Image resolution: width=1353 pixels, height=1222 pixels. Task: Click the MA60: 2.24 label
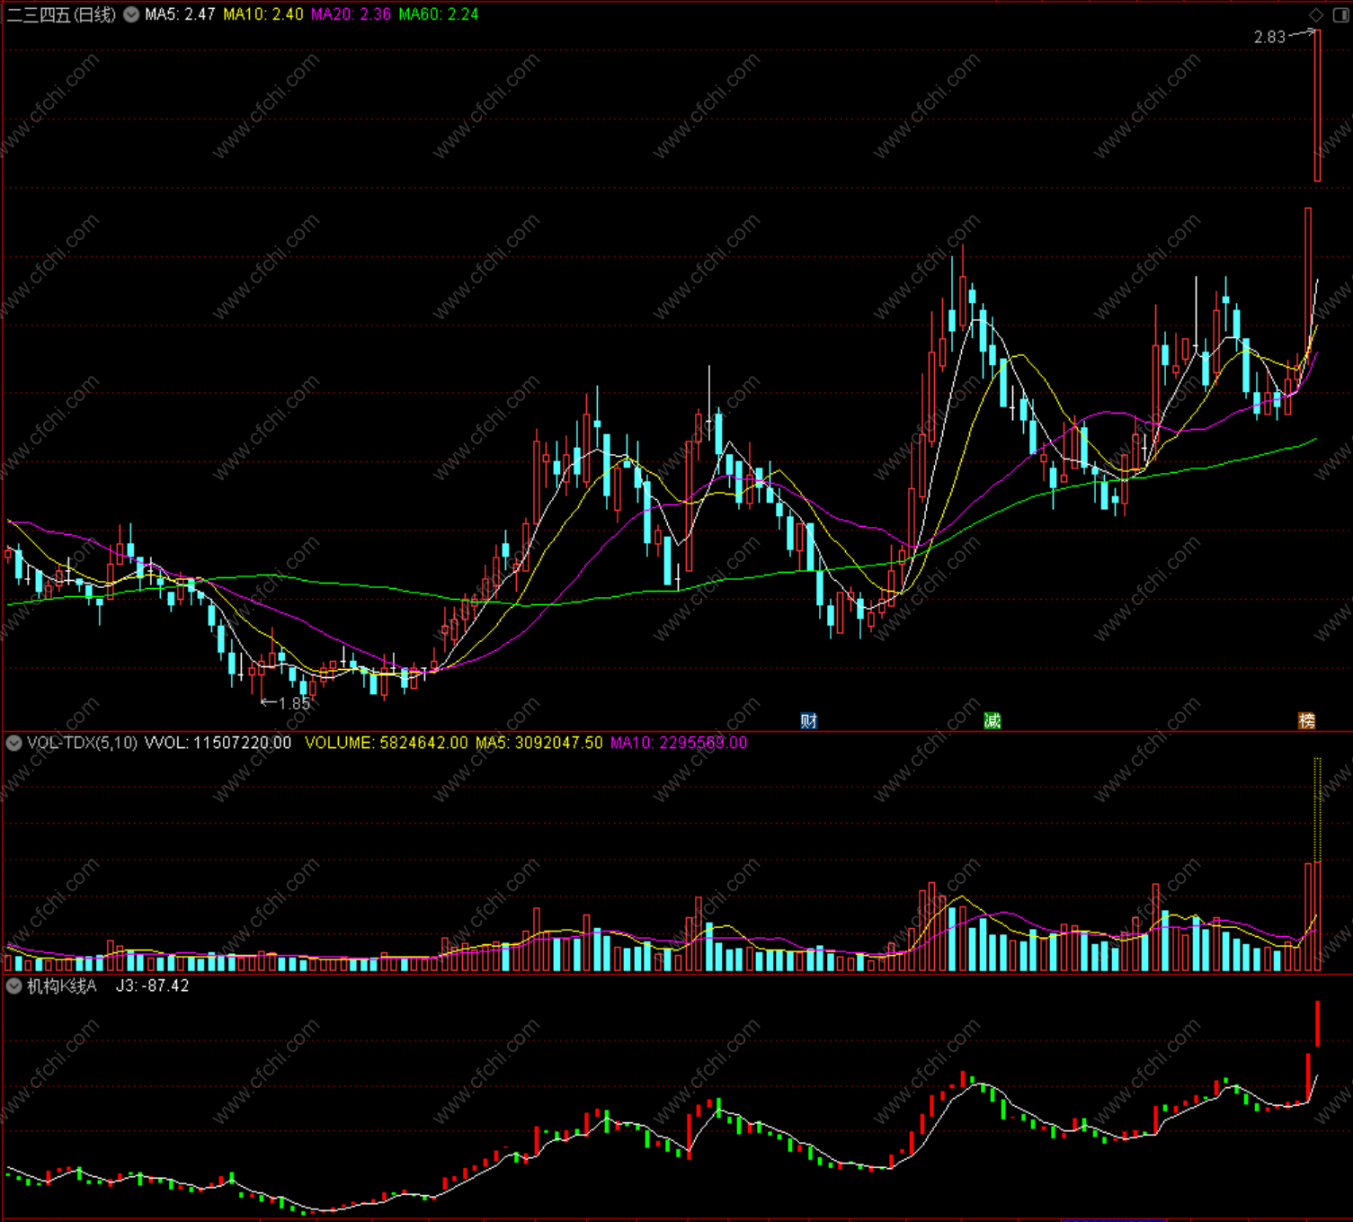[x=439, y=14]
